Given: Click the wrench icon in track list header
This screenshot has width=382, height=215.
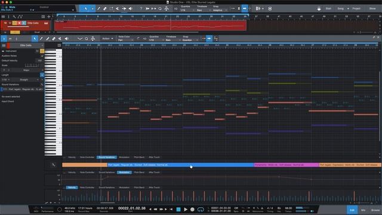Looking at the screenshot, I should coord(14,17).
